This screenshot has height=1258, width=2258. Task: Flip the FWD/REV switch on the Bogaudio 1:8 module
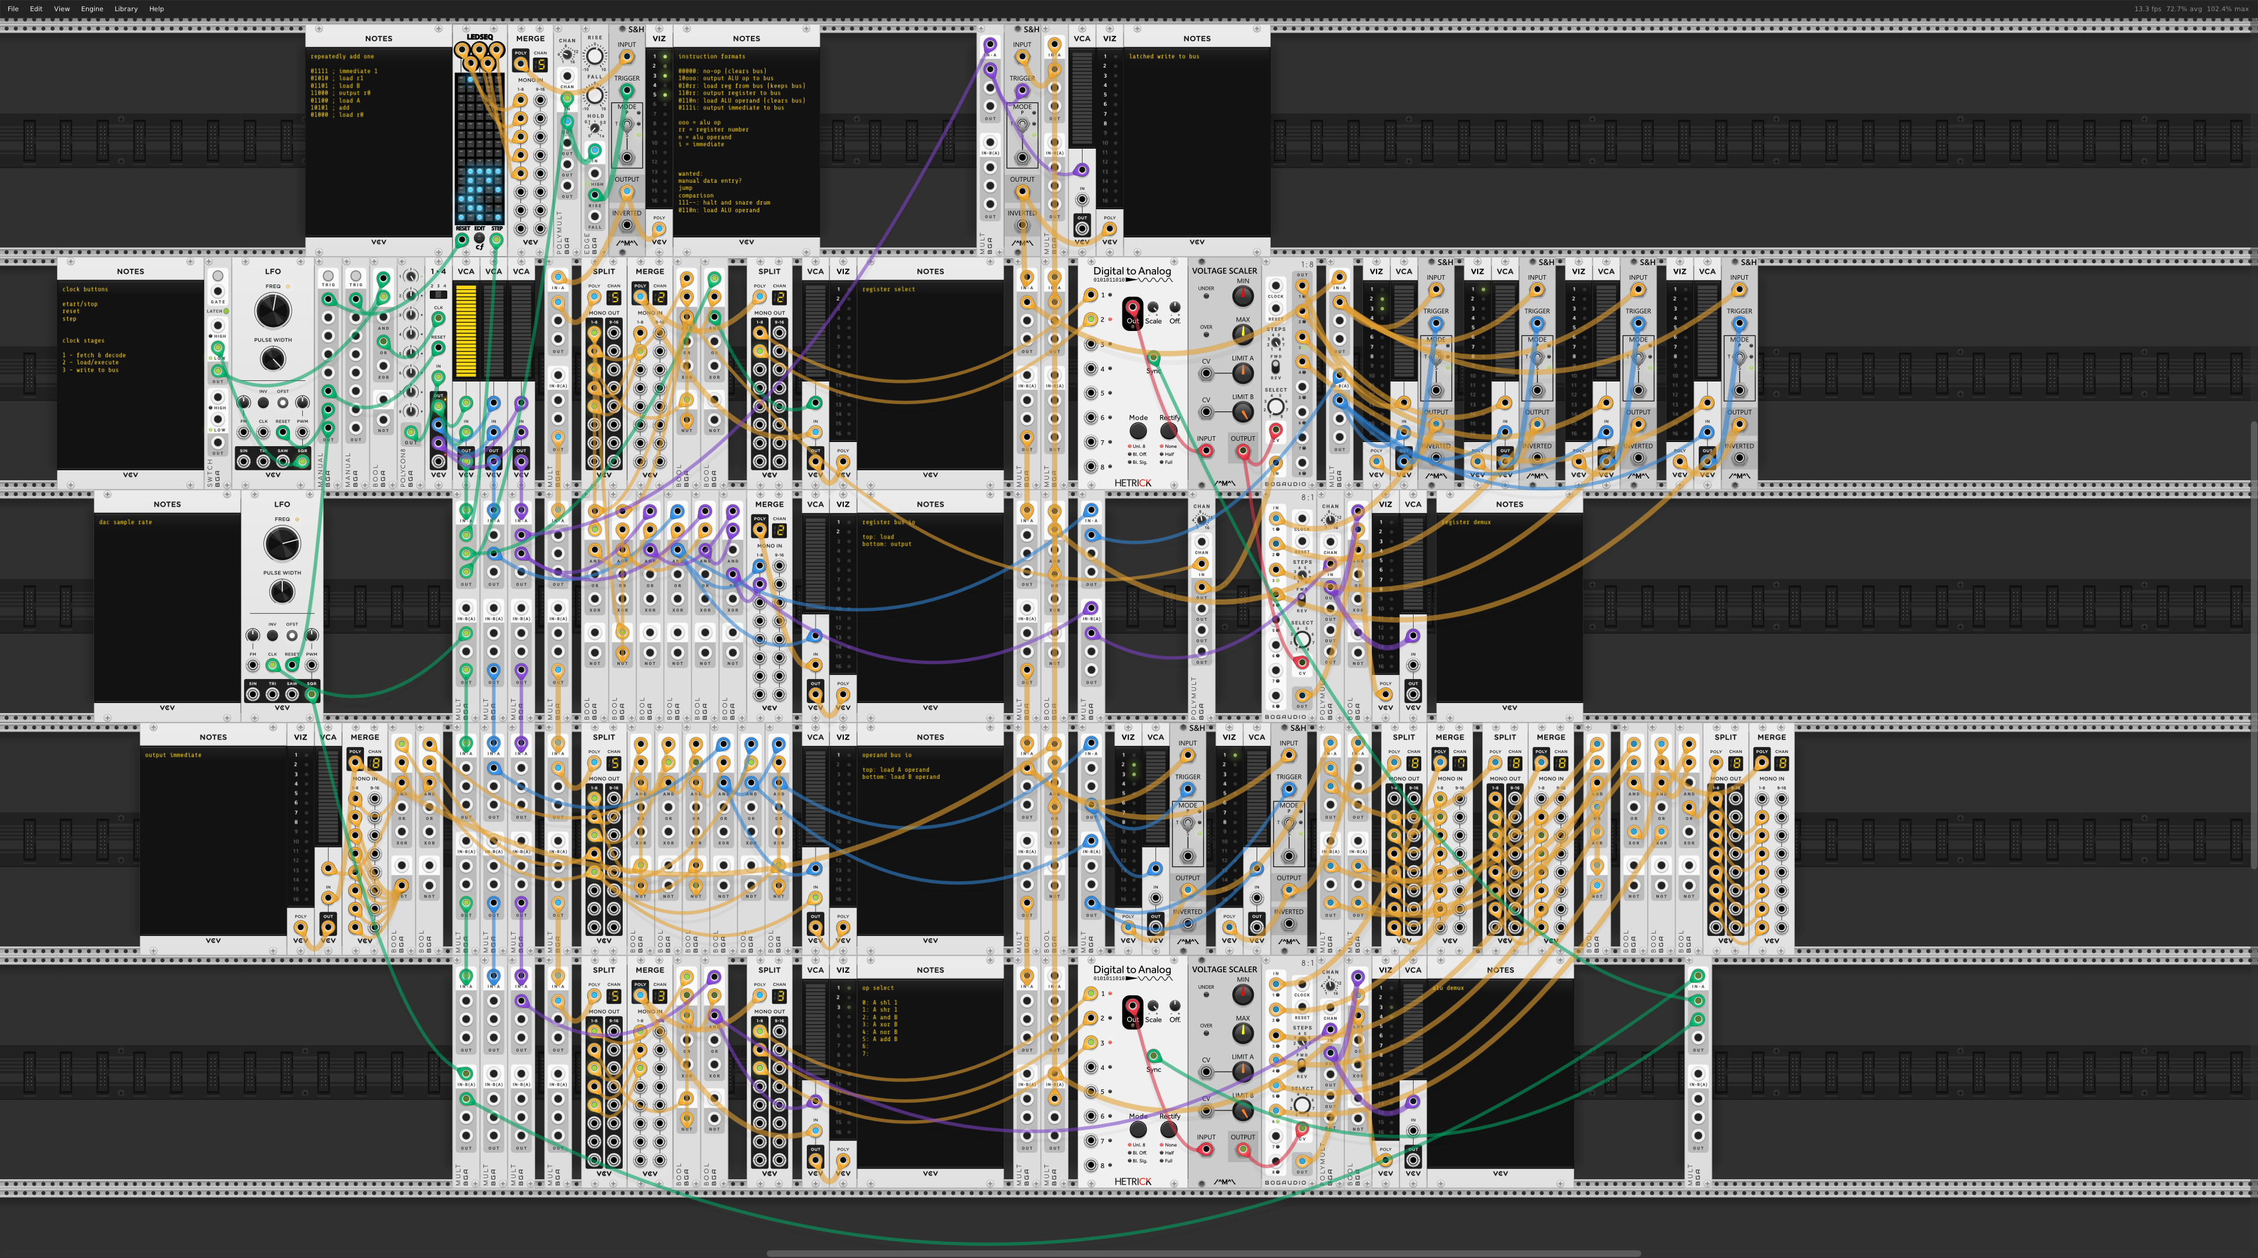[1276, 367]
